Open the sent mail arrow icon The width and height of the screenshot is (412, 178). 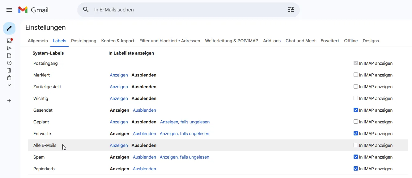point(9,48)
